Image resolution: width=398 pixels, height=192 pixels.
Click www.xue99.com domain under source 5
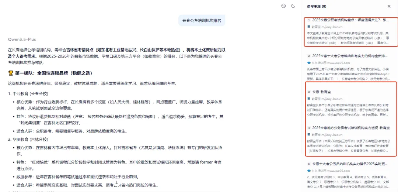(339, 171)
